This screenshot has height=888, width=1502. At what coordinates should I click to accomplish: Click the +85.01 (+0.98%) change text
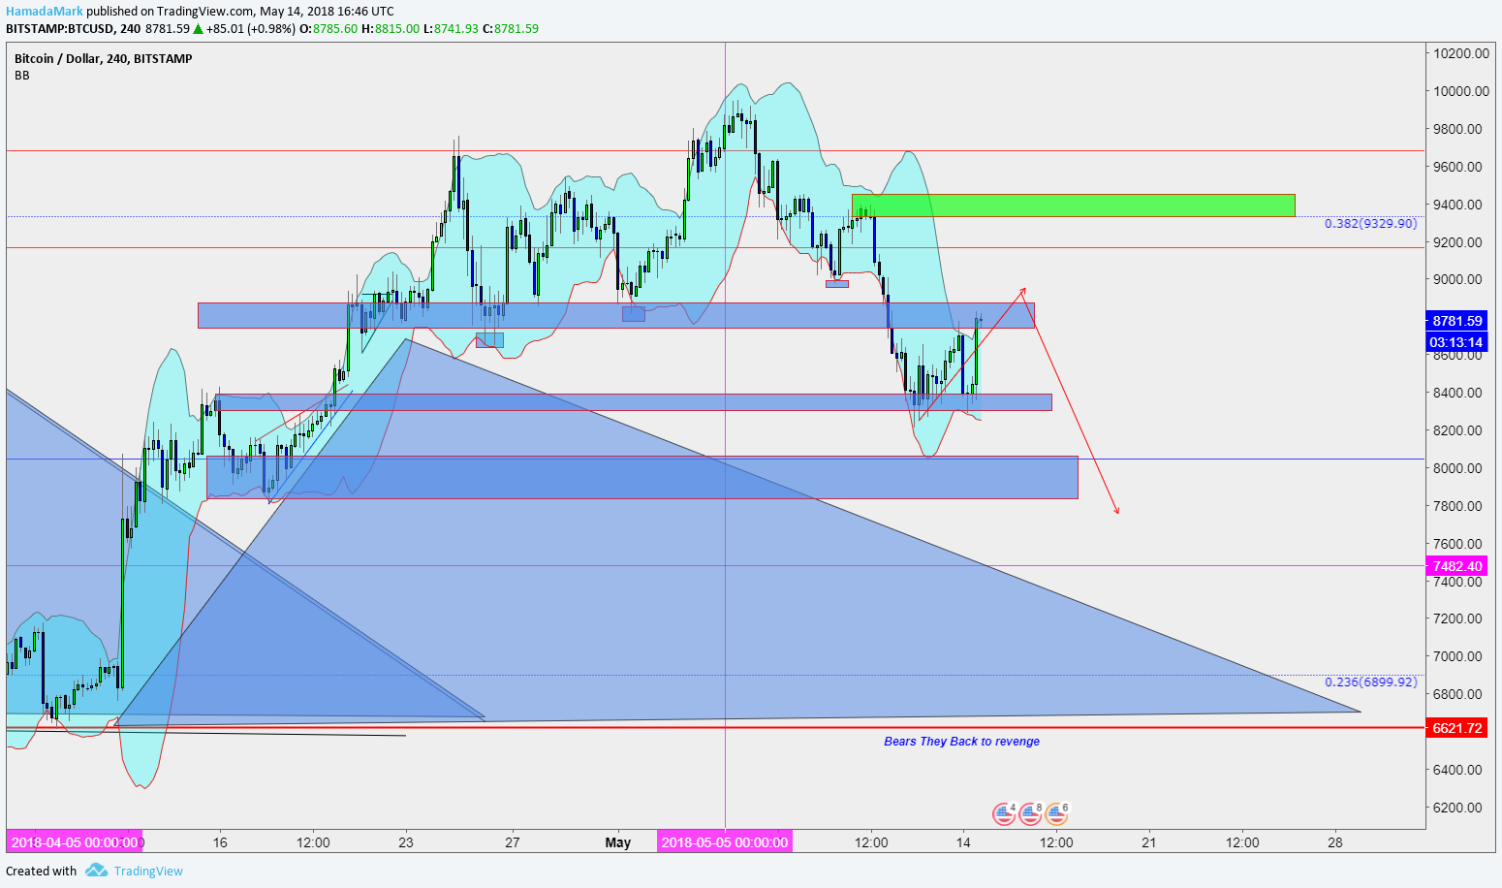[250, 28]
